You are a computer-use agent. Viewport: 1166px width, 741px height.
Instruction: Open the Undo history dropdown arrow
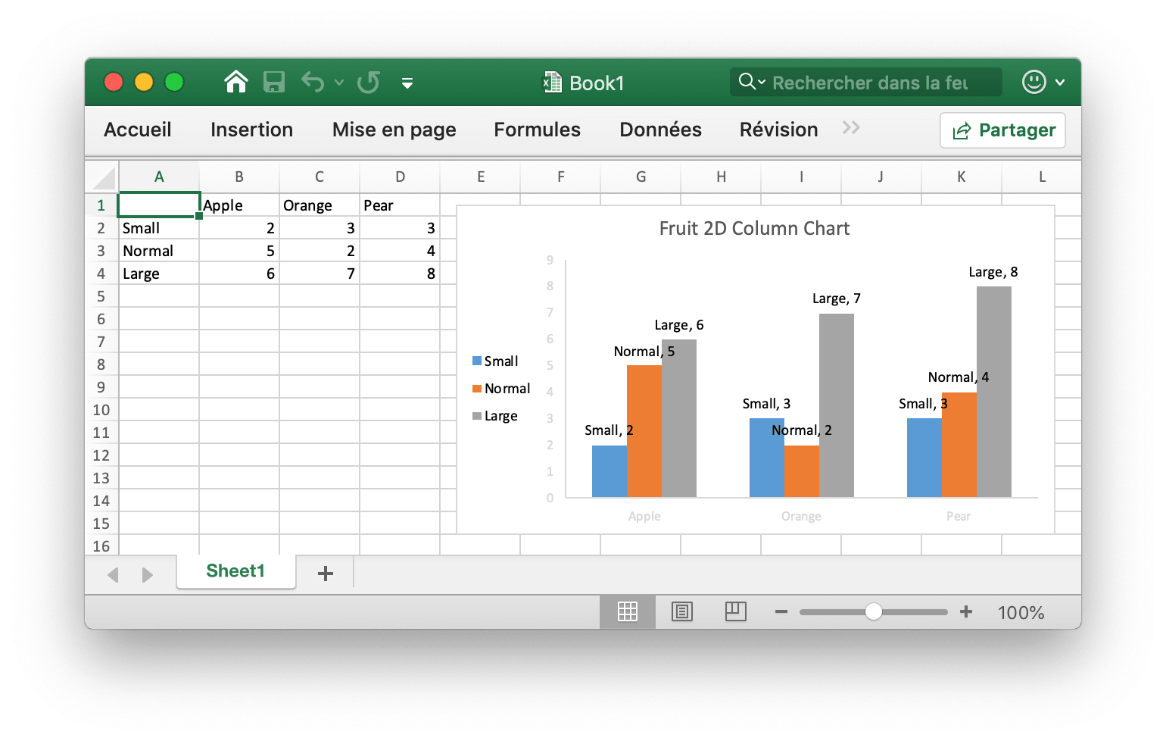coord(339,83)
